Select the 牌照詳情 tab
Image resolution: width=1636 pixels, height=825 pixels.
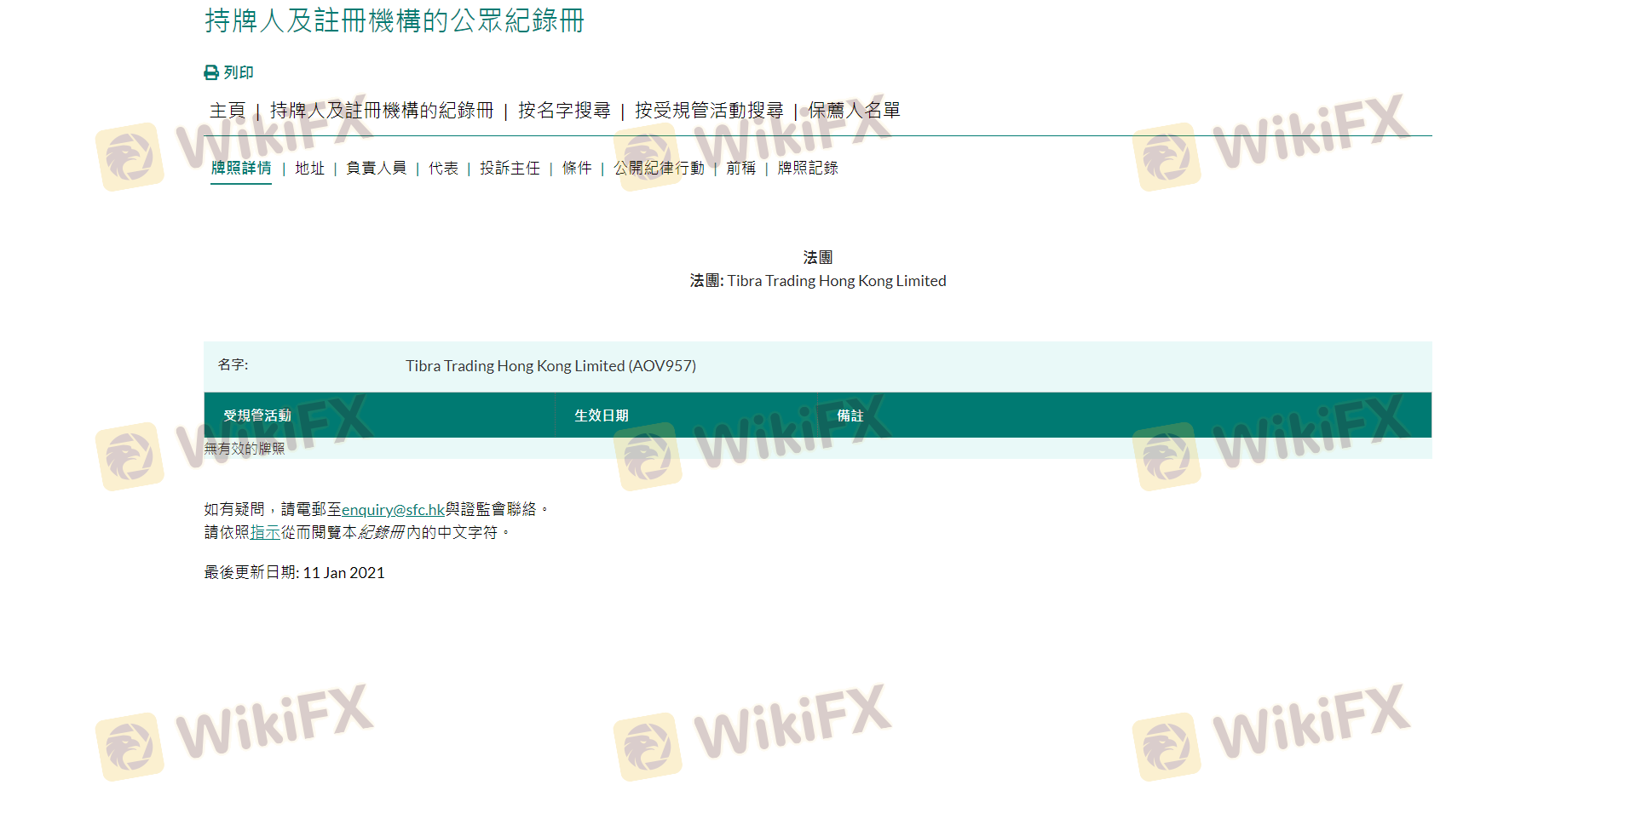click(x=241, y=169)
